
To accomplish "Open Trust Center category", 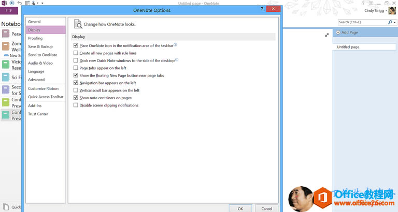I will [x=46, y=114].
